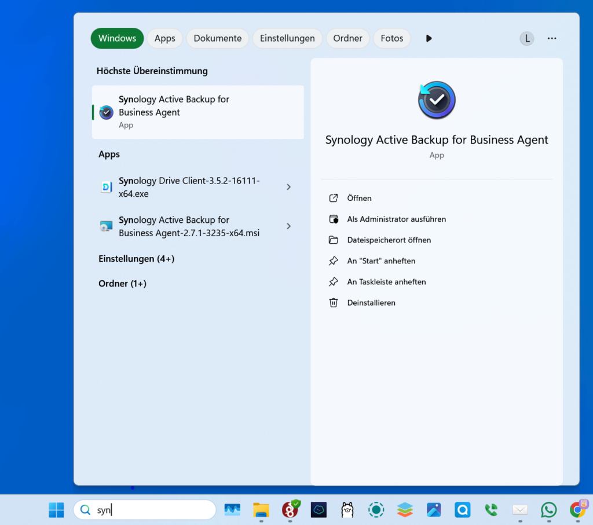Open Google Chrome from the taskbar
This screenshot has height=525, width=593.
(x=577, y=509)
